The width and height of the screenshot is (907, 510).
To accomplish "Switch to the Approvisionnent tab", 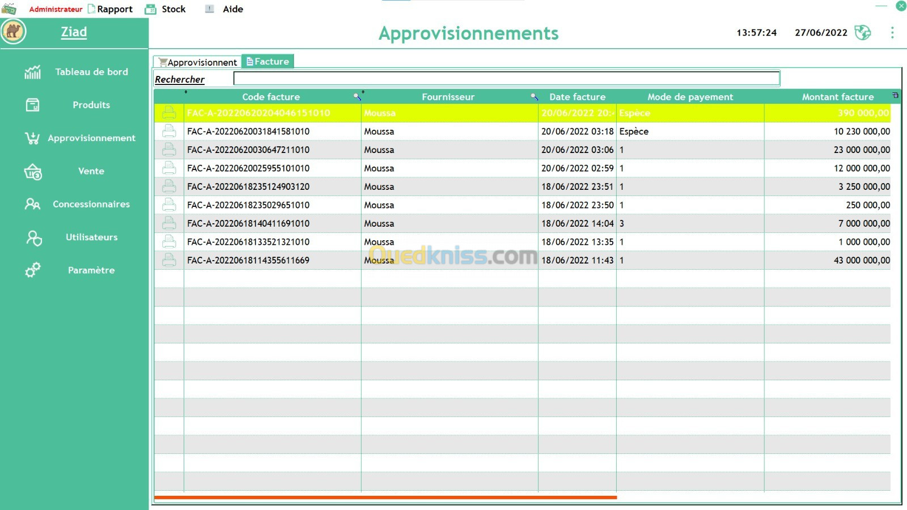I will [197, 62].
